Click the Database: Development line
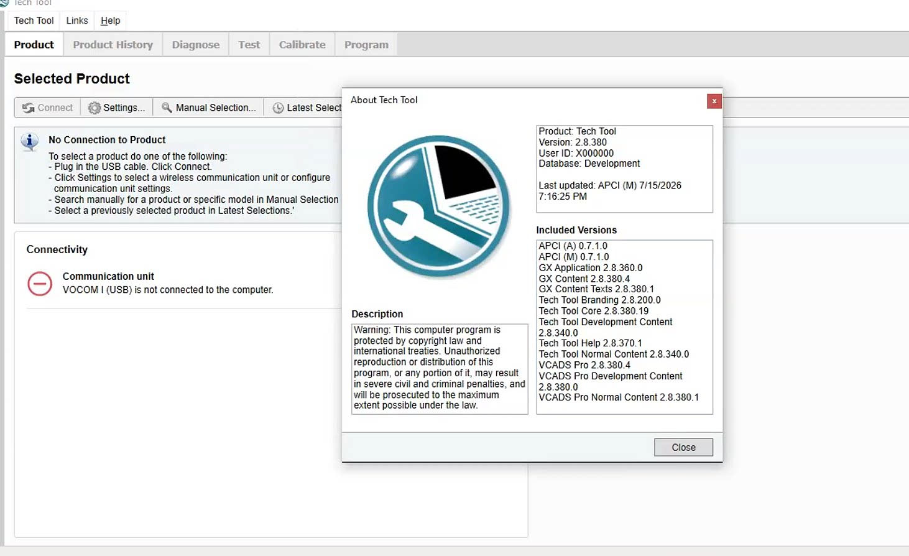The width and height of the screenshot is (909, 556). pos(589,164)
